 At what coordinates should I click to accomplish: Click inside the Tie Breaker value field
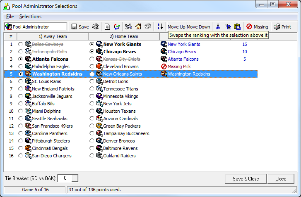pyautogui.click(x=65, y=178)
